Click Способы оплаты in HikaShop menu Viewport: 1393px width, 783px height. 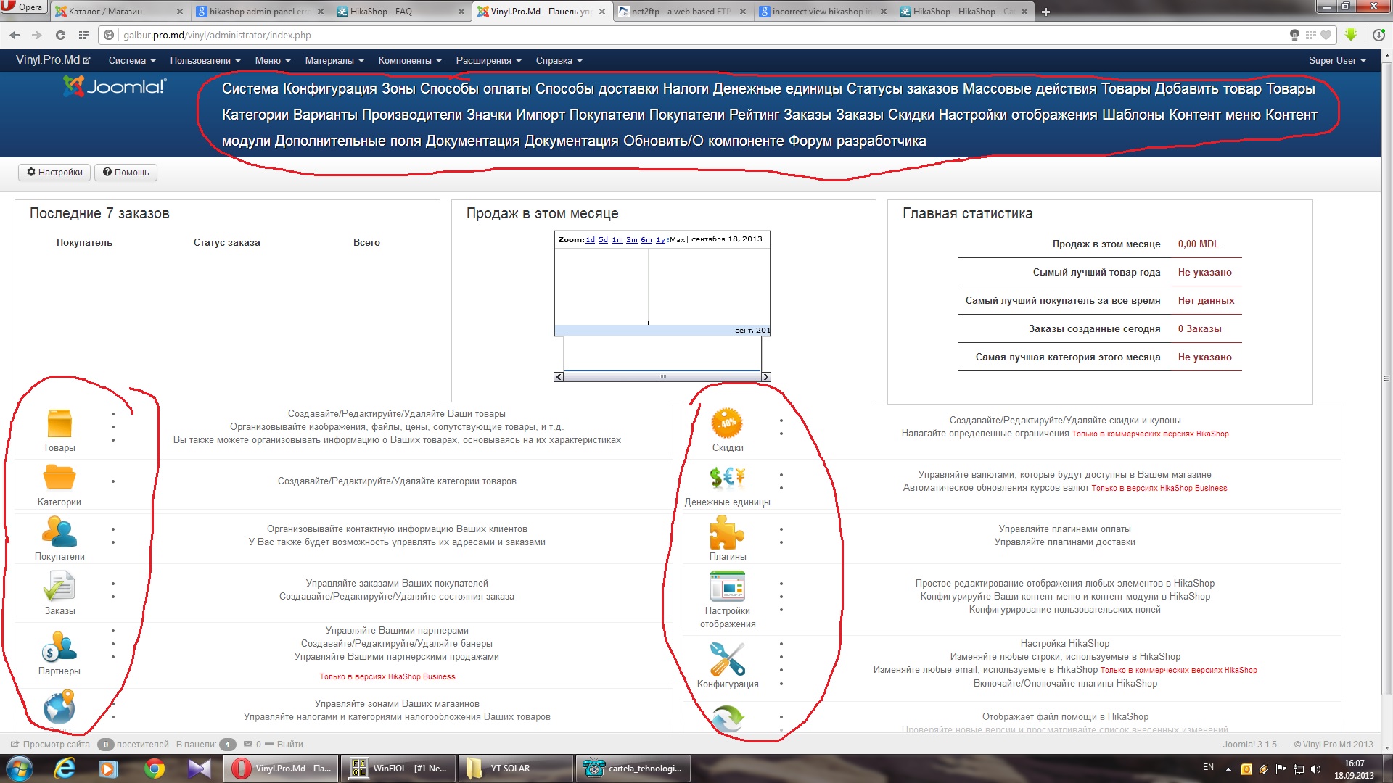475,89
